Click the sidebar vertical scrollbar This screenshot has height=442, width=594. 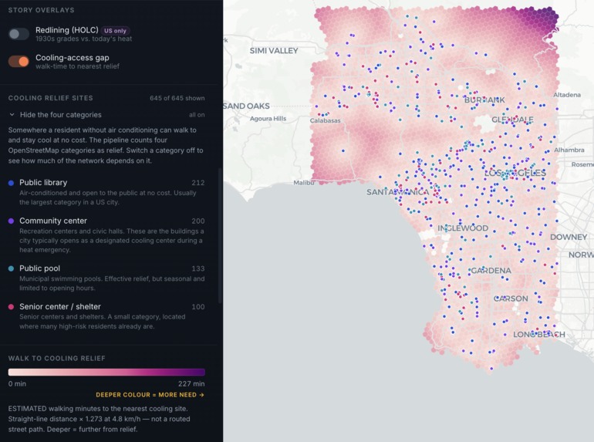pos(221,235)
